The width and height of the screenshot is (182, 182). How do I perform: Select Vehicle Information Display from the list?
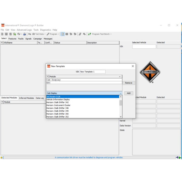(x=58, y=99)
